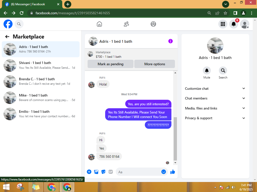Share this page icon in address bar

click(x=217, y=13)
